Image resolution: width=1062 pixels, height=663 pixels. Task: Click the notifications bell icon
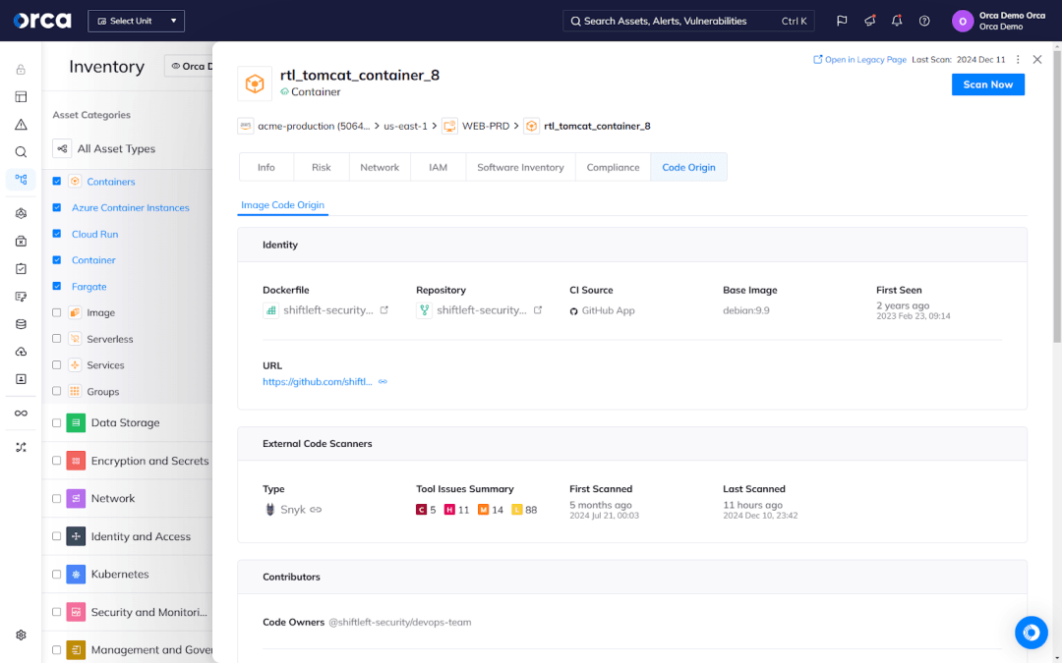coord(897,21)
